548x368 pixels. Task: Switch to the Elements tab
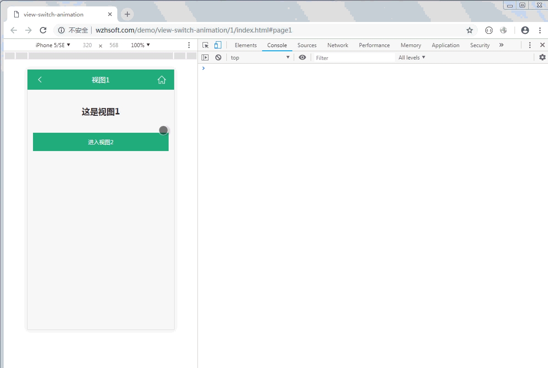coord(246,45)
